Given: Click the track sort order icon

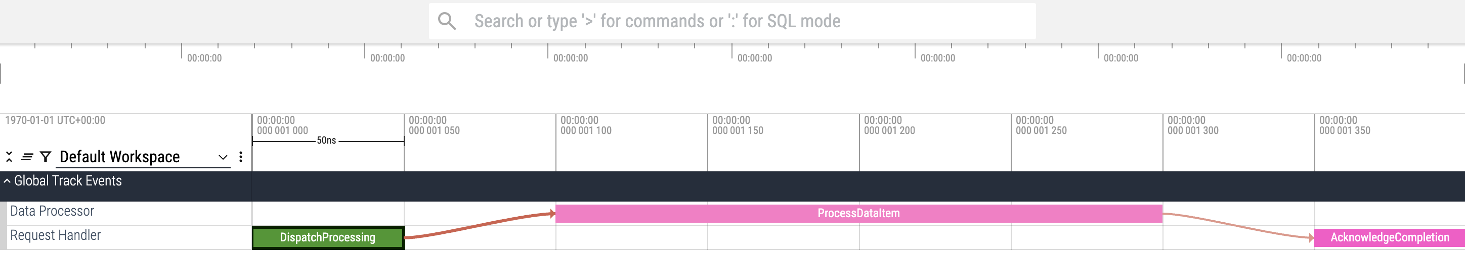Looking at the screenshot, I should pyautogui.click(x=27, y=157).
